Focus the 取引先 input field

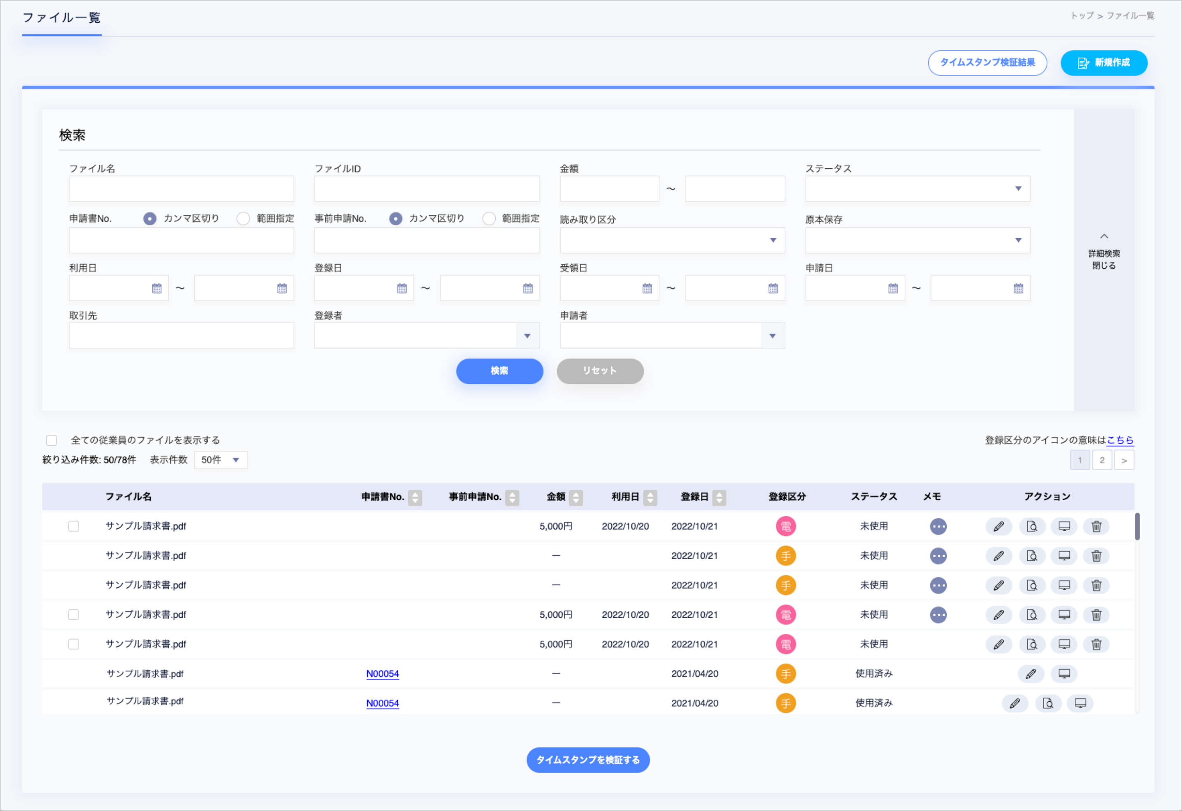point(182,336)
